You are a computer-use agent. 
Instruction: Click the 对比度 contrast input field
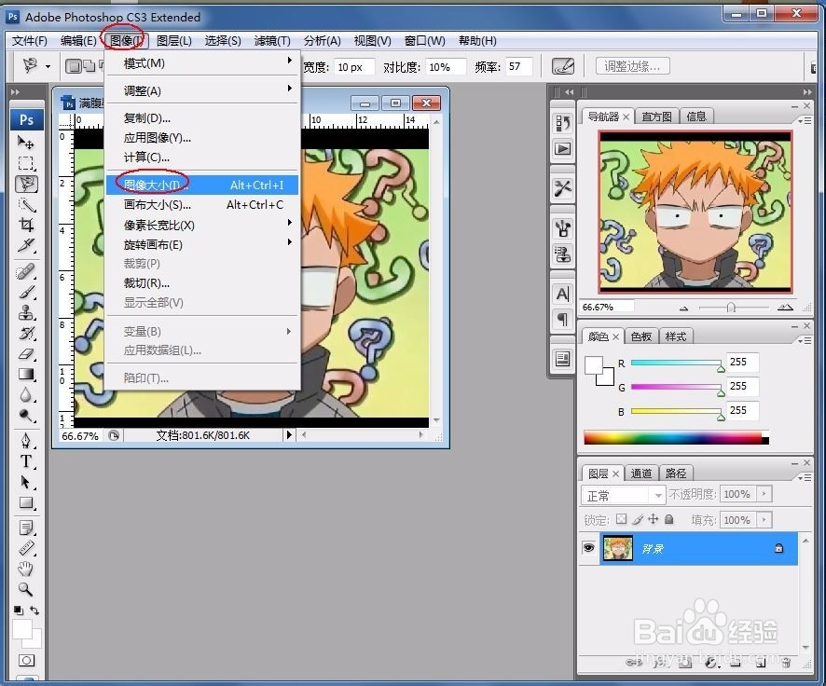tap(446, 67)
